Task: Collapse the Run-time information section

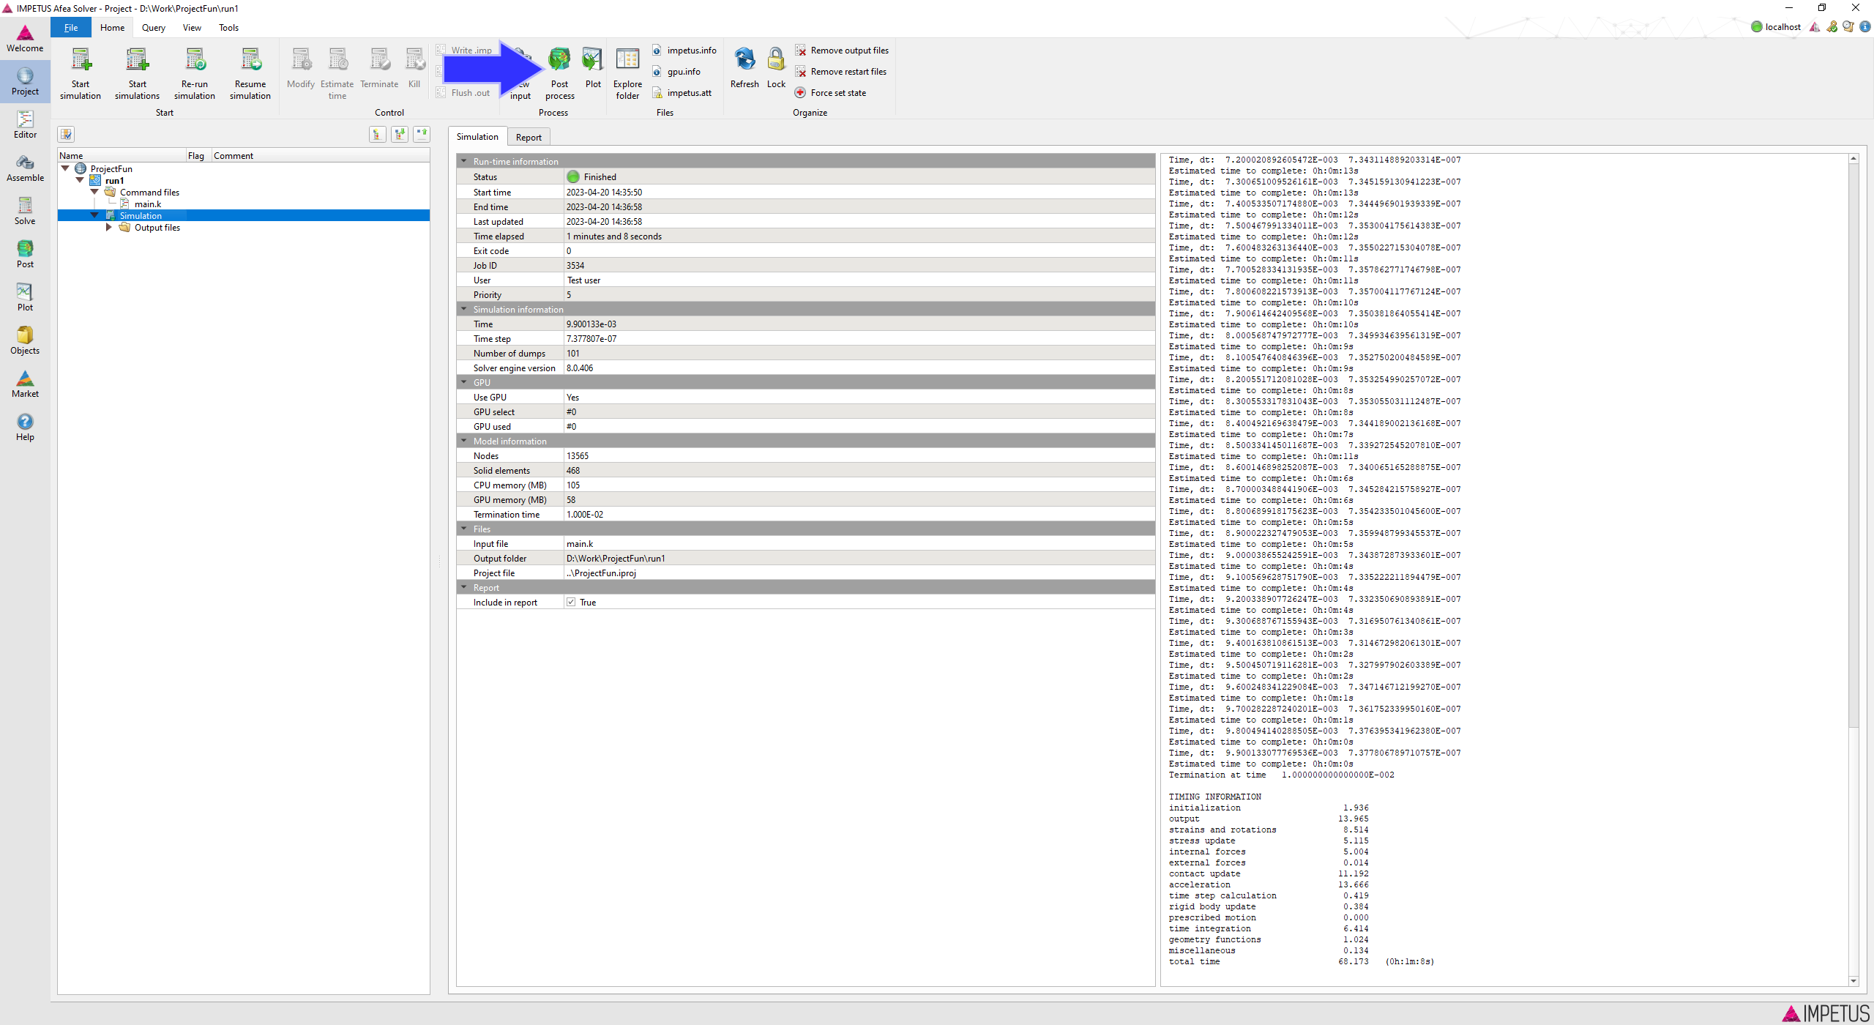Action: [x=463, y=161]
